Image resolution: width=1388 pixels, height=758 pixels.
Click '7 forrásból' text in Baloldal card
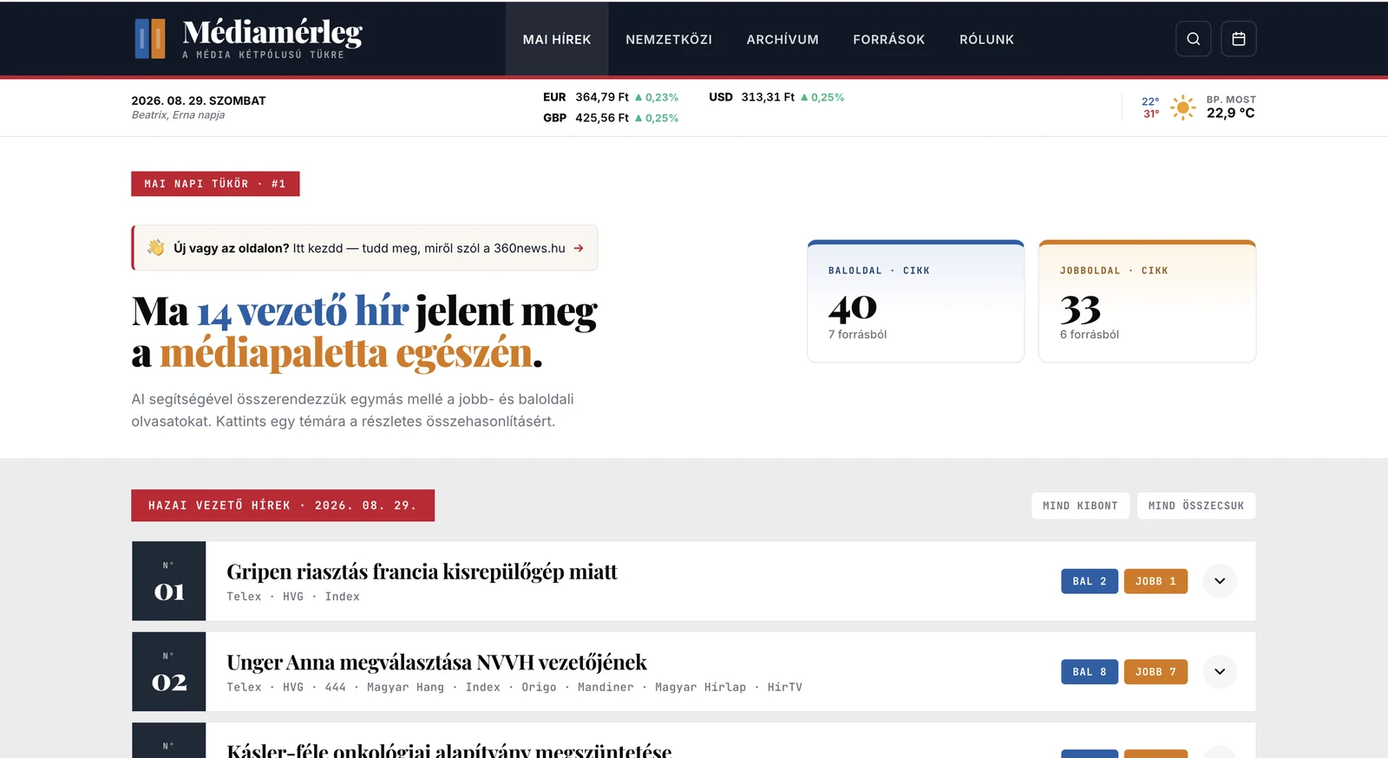(x=857, y=334)
